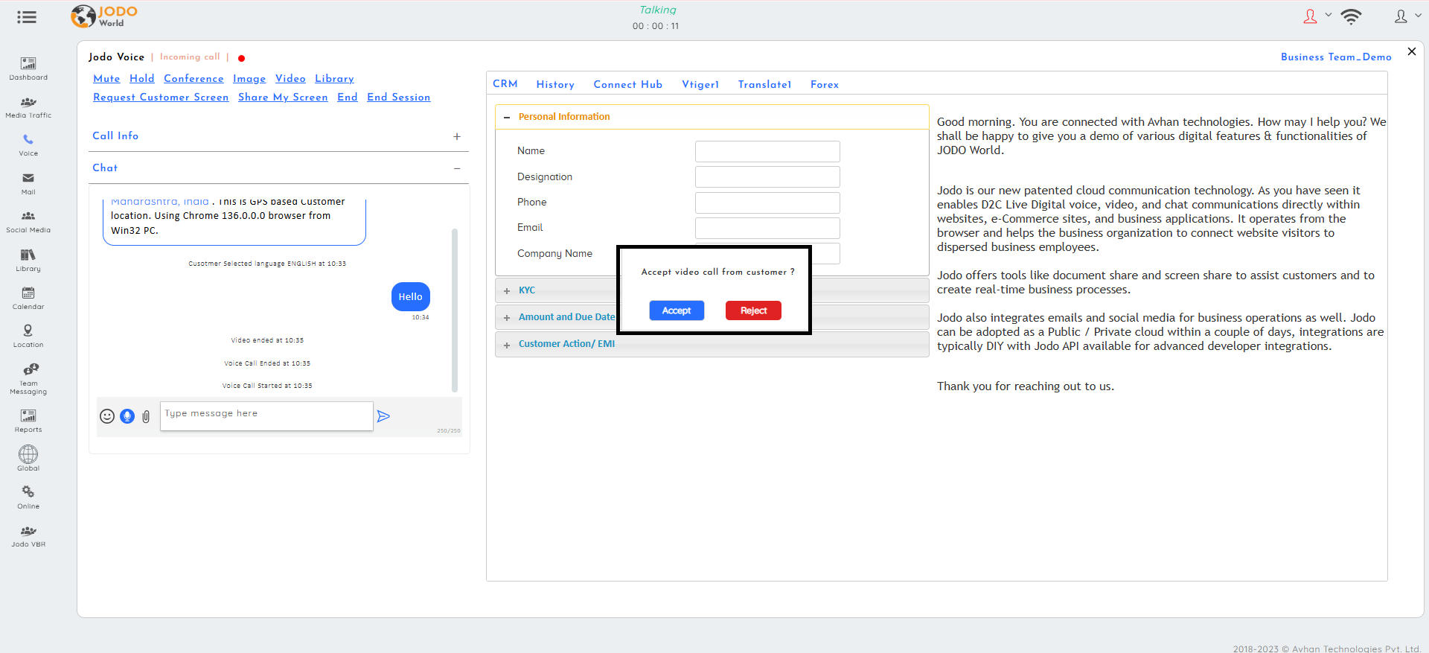
Task: Click the Talking call status text
Action: coord(658,10)
